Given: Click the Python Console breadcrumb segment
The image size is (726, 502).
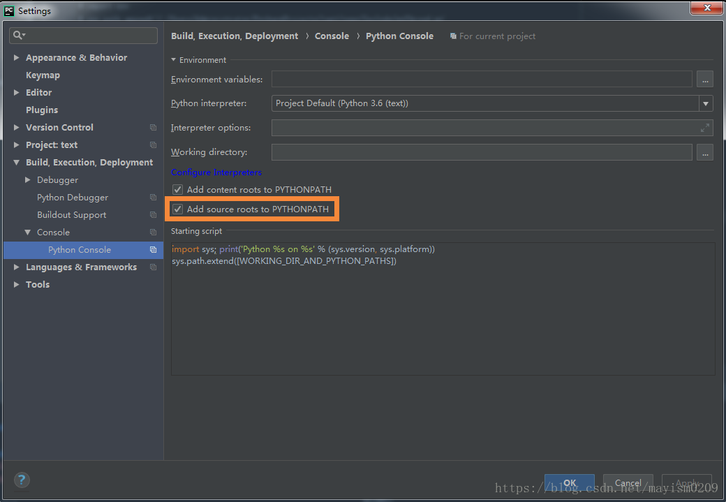Looking at the screenshot, I should pyautogui.click(x=399, y=36).
